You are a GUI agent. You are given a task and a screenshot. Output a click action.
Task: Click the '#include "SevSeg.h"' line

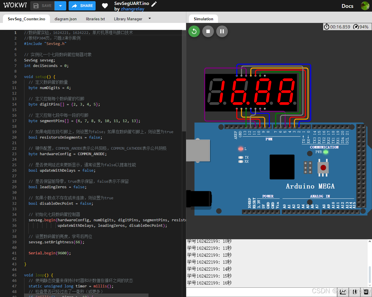tap(45, 44)
